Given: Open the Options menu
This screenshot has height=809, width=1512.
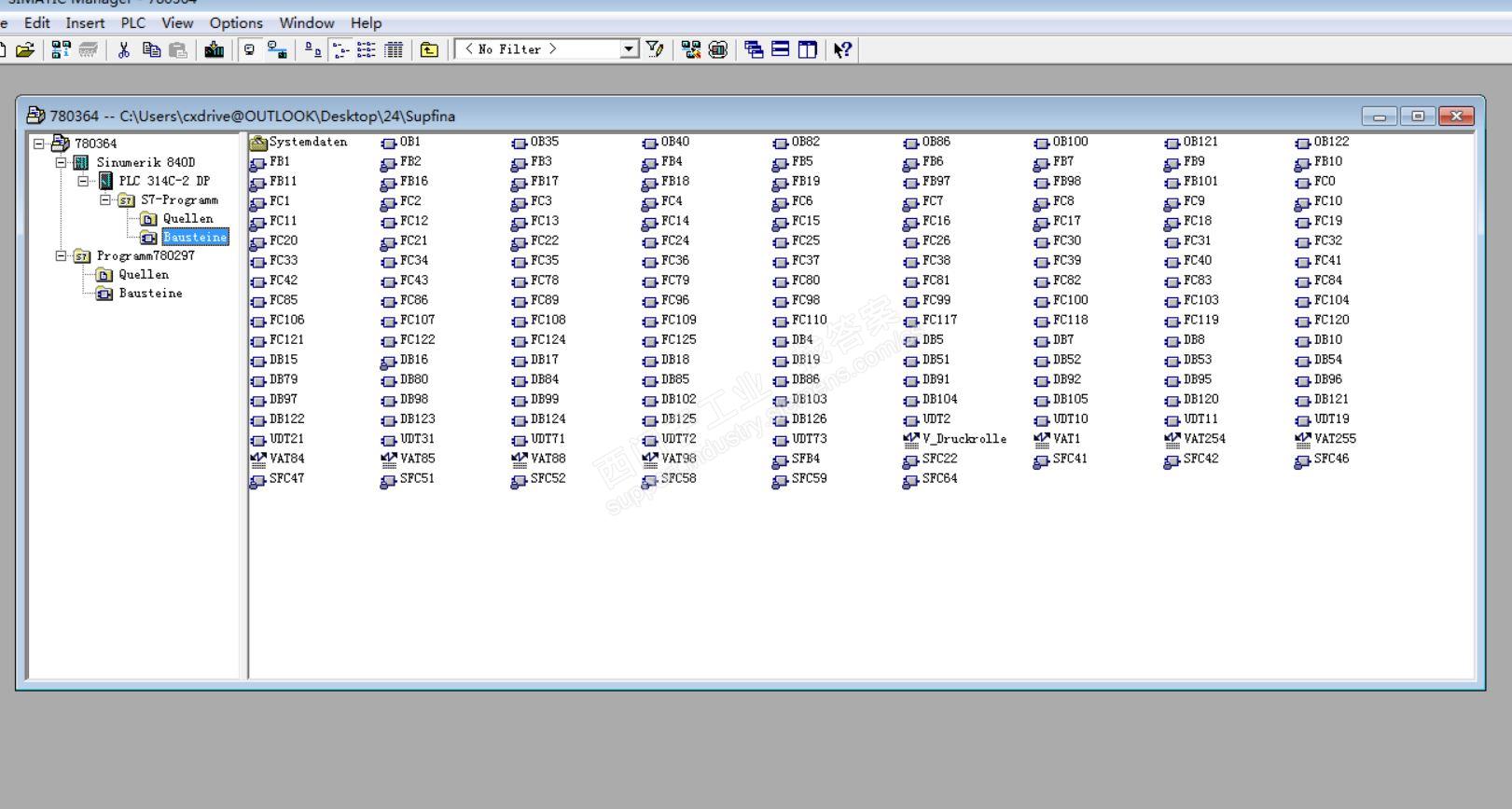Looking at the screenshot, I should (x=236, y=22).
